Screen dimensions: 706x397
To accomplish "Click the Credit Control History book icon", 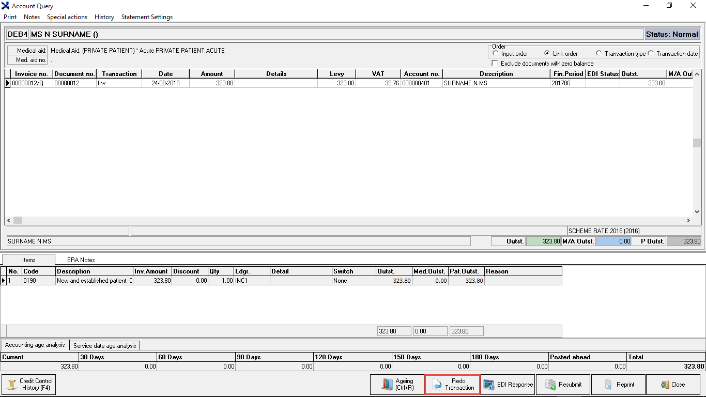I will point(11,385).
